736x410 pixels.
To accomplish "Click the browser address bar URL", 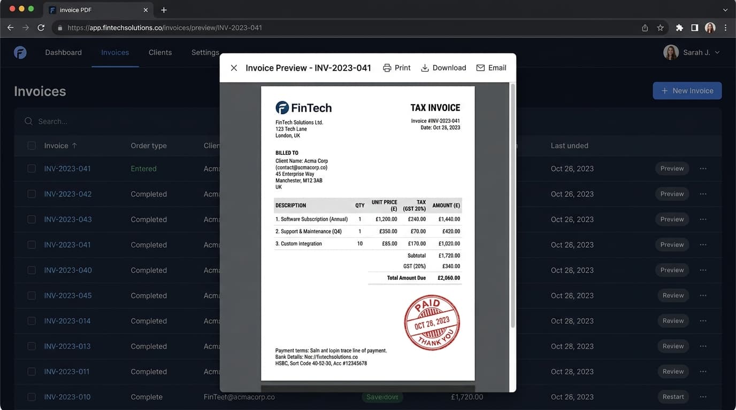I will [x=165, y=28].
